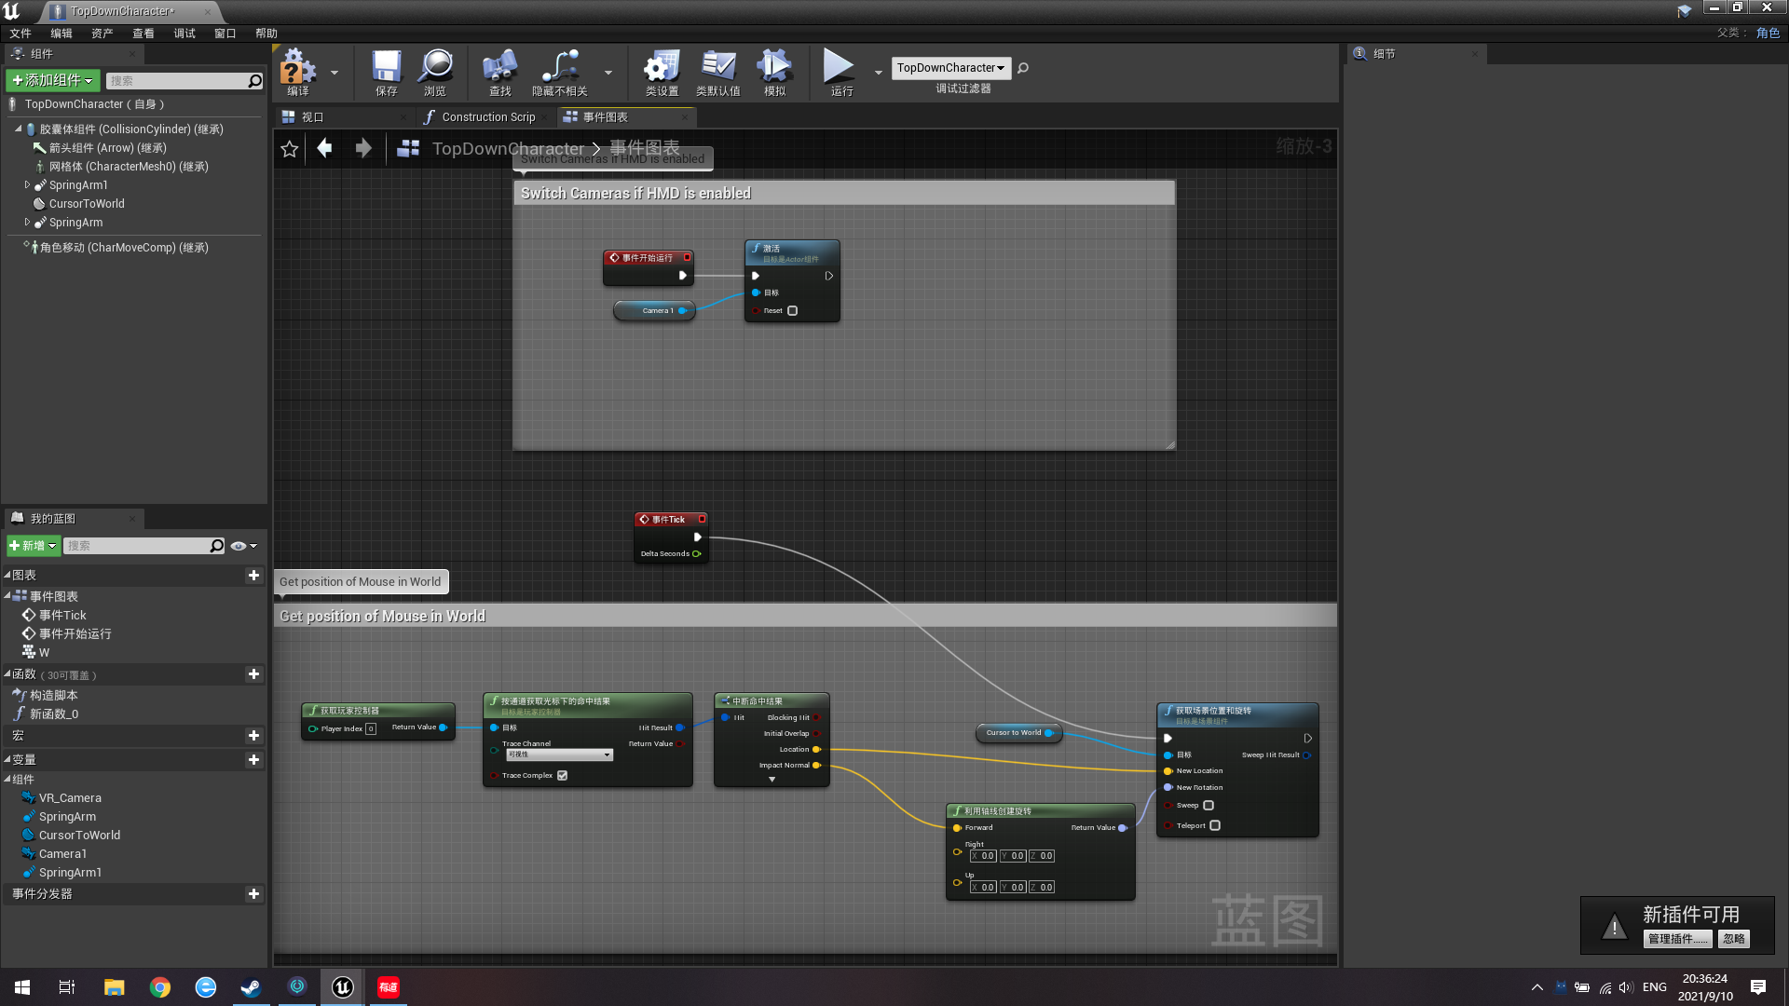Screen dimensions: 1789x1006
Task: Open Hide Unrelated options dropdown arrow
Action: (608, 73)
